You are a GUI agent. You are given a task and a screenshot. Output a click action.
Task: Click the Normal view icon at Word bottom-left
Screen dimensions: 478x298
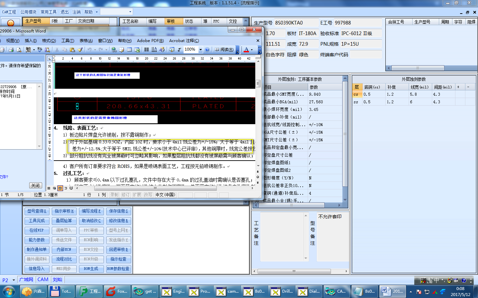49,188
